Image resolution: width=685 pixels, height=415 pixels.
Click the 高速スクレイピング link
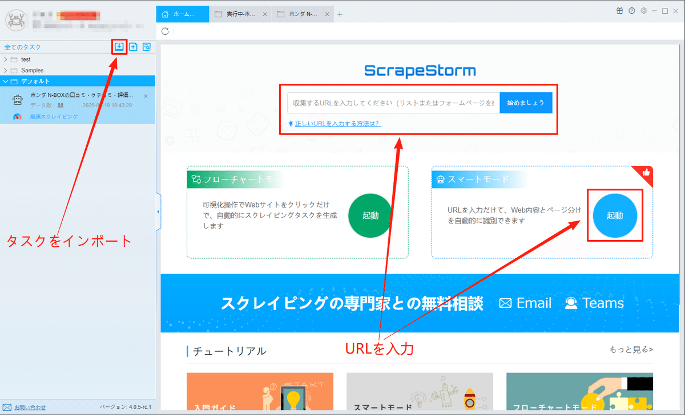tap(54, 116)
